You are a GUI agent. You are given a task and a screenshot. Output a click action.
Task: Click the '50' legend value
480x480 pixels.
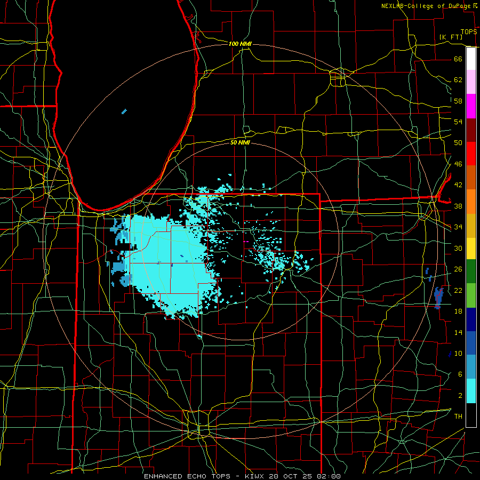point(458,143)
